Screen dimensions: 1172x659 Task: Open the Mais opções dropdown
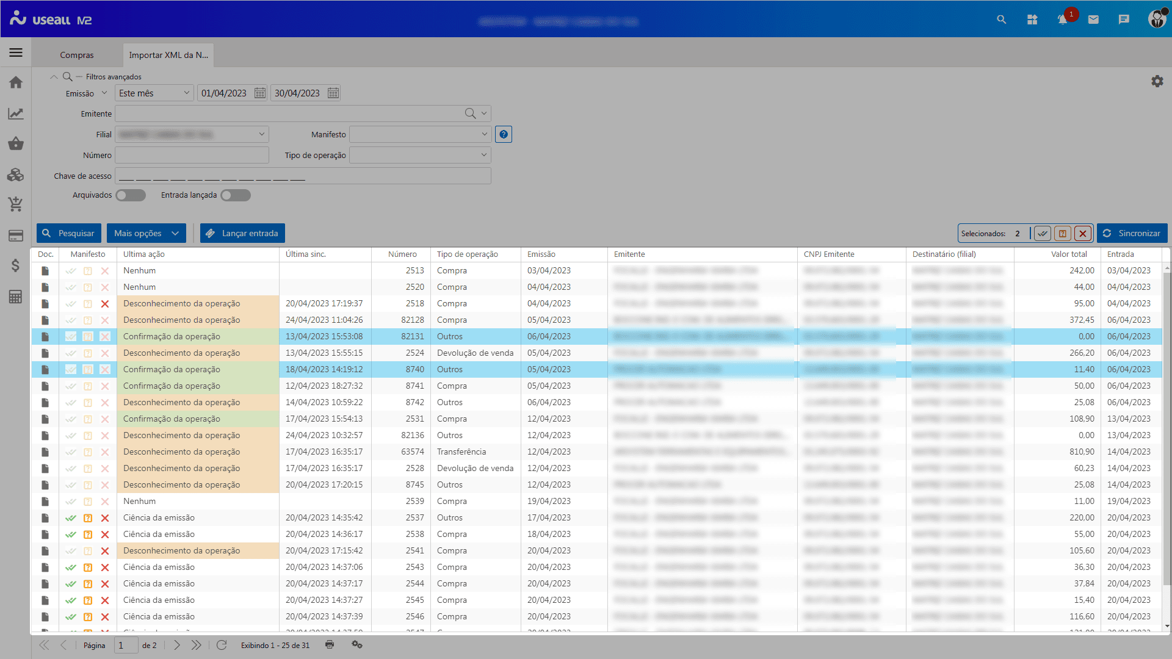pos(146,234)
